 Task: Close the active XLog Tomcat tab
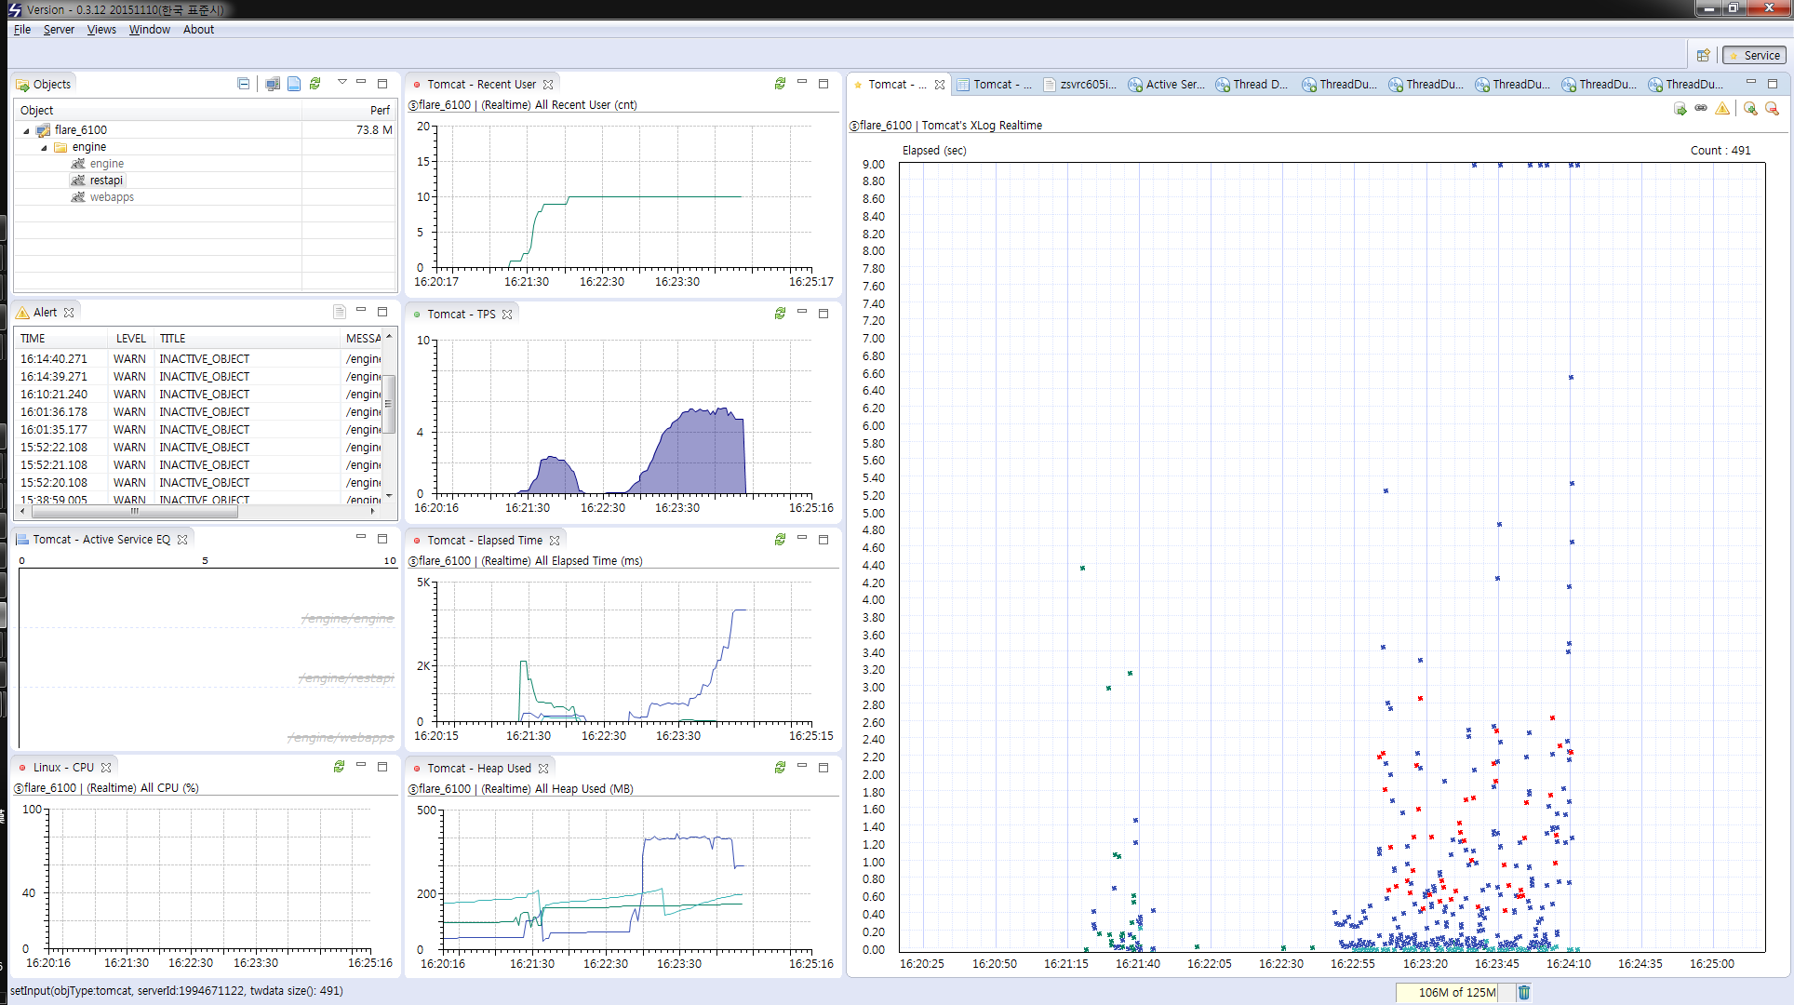coord(940,85)
